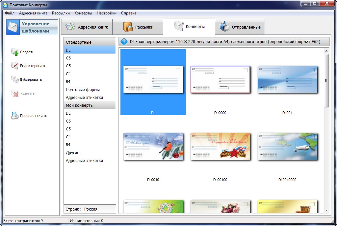Click the Mailings tab box icon
The width and height of the screenshot is (337, 226).
point(127,27)
